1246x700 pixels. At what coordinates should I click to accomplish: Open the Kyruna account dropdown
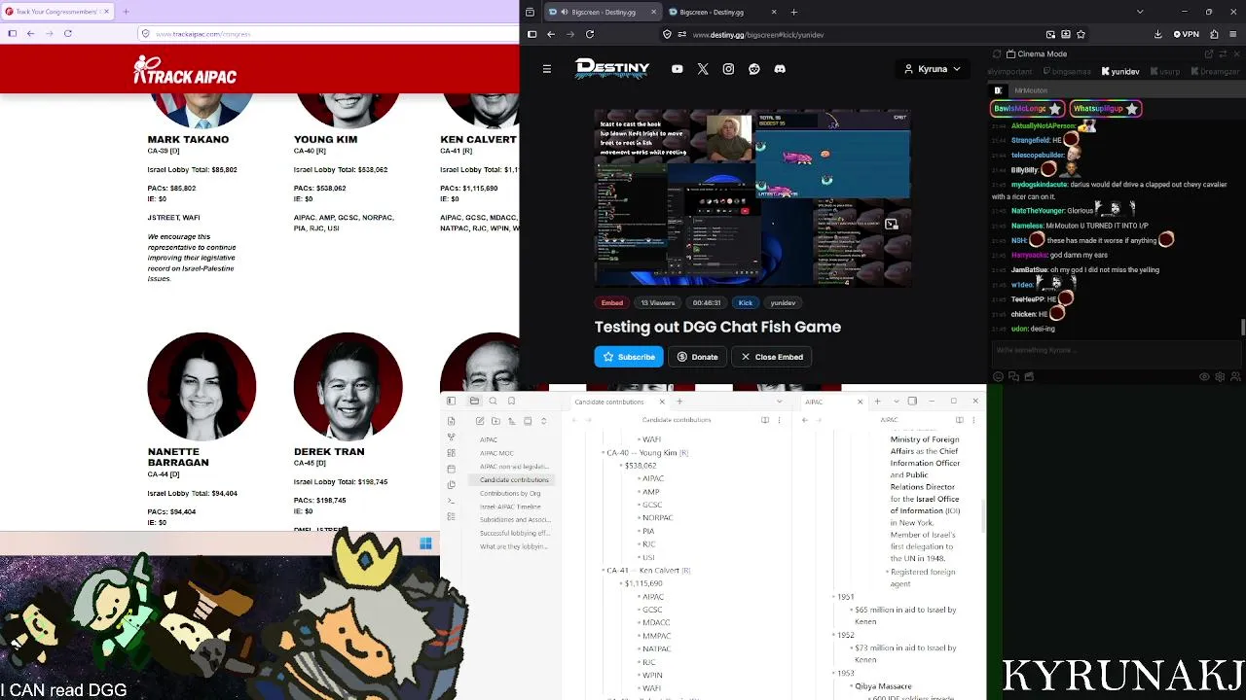[x=933, y=69]
